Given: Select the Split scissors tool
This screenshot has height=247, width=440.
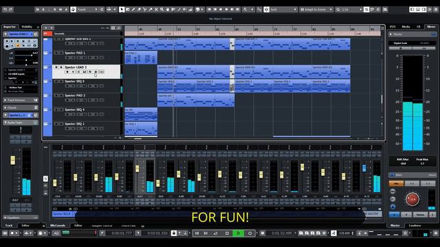Looking at the screenshot, I should (145, 10).
